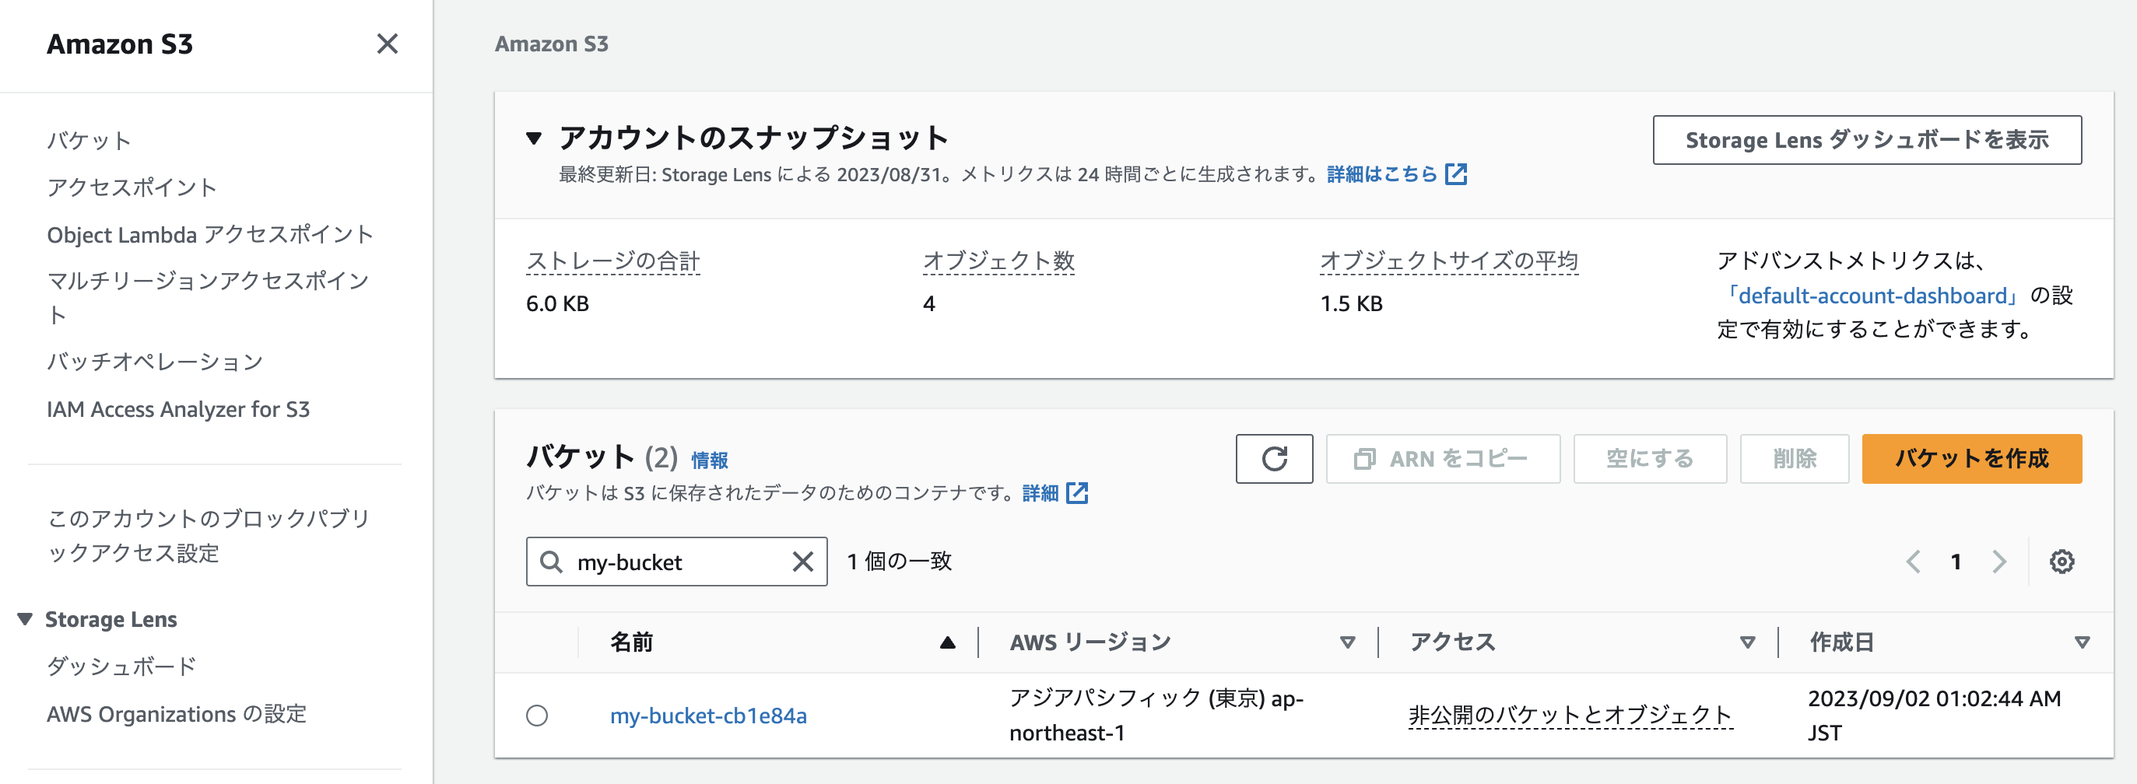Image resolution: width=2137 pixels, height=784 pixels.
Task: Open アクセスポイント in the sidebar
Action: (x=132, y=187)
